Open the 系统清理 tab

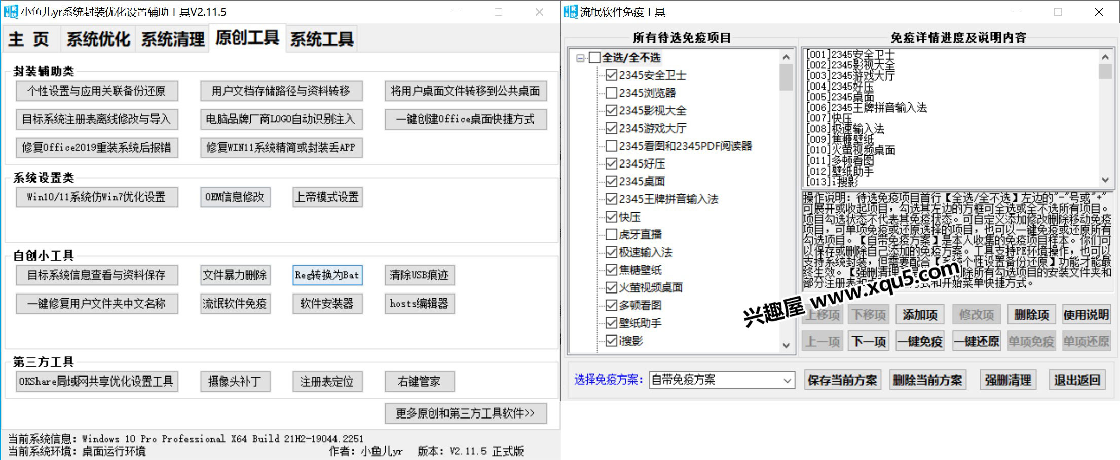[x=173, y=39]
